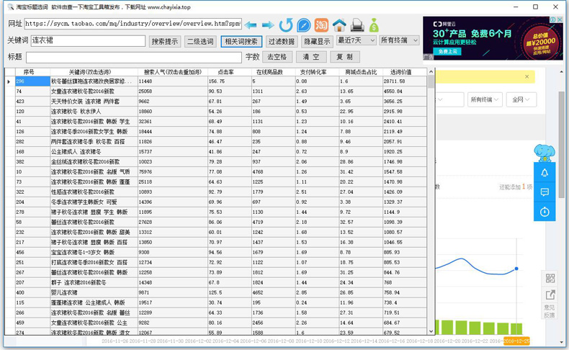Click the printer icon in toolbar
This screenshot has height=350, width=569.
click(x=357, y=25)
